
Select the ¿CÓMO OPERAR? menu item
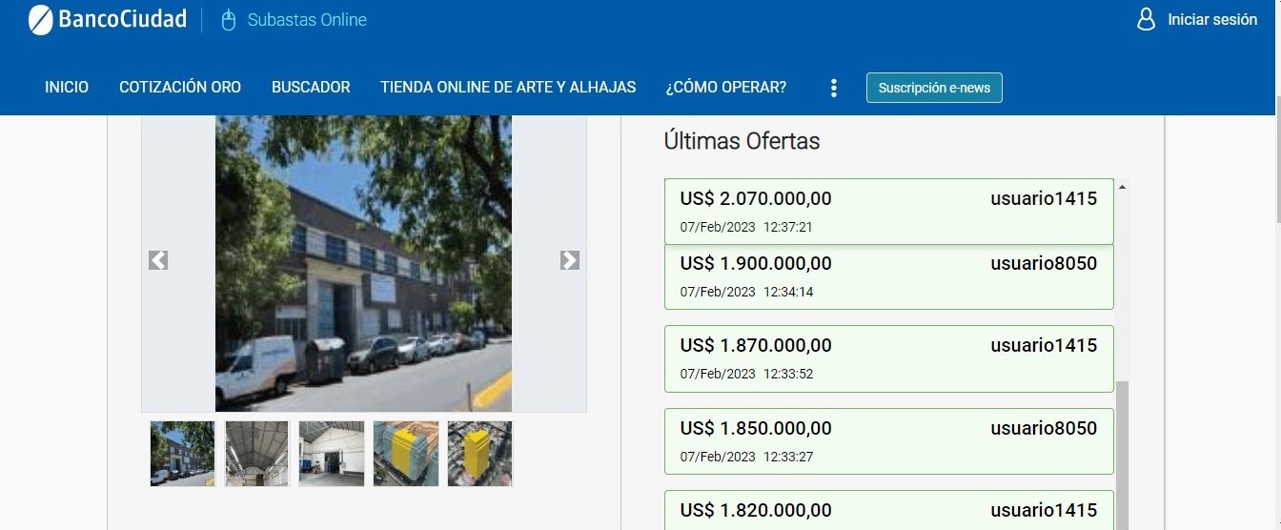(x=726, y=87)
